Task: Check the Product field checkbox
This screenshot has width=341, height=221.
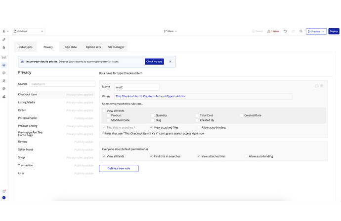Action: pyautogui.click(x=108, y=115)
